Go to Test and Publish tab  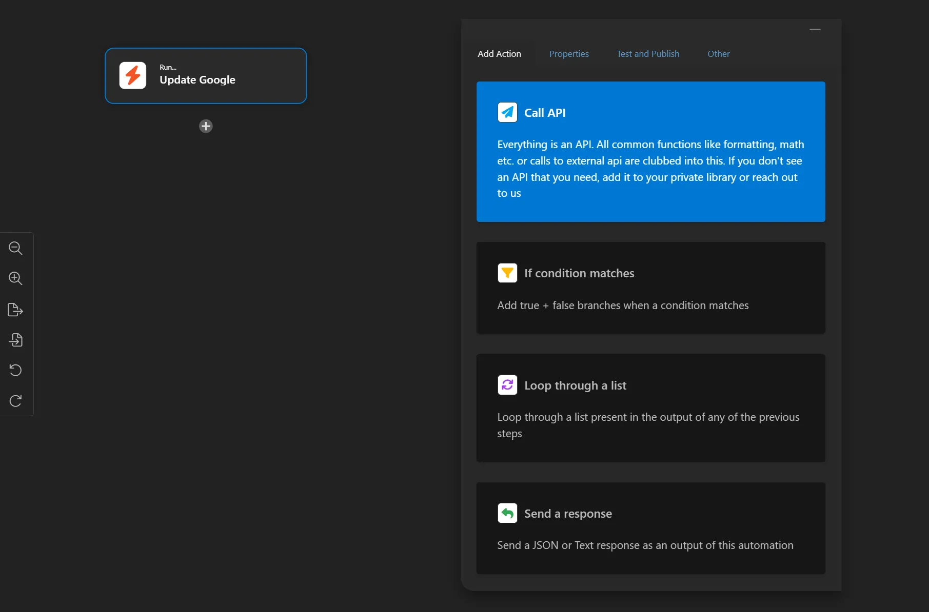[x=648, y=54]
